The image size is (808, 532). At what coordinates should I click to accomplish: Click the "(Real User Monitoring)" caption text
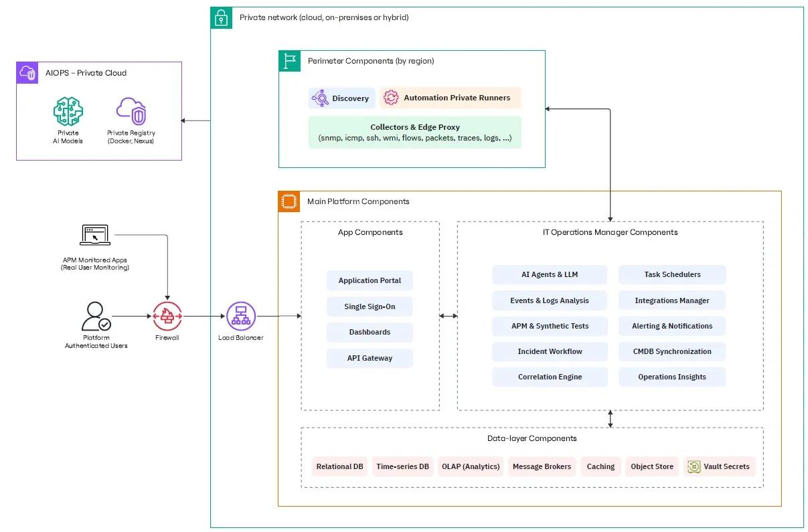coord(94,268)
